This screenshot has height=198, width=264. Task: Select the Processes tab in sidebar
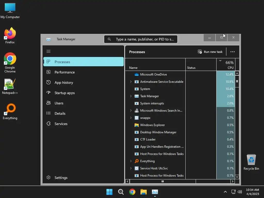tap(84, 62)
